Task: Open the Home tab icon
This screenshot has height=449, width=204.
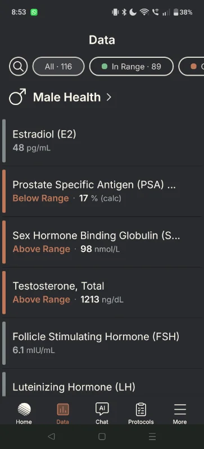Action: tap(24, 410)
